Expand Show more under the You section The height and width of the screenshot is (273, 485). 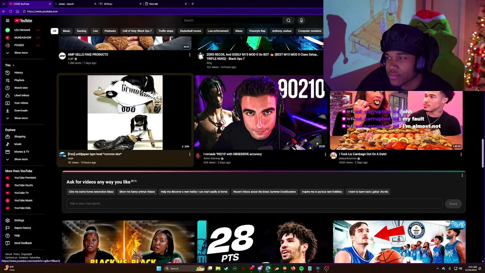click(x=21, y=118)
